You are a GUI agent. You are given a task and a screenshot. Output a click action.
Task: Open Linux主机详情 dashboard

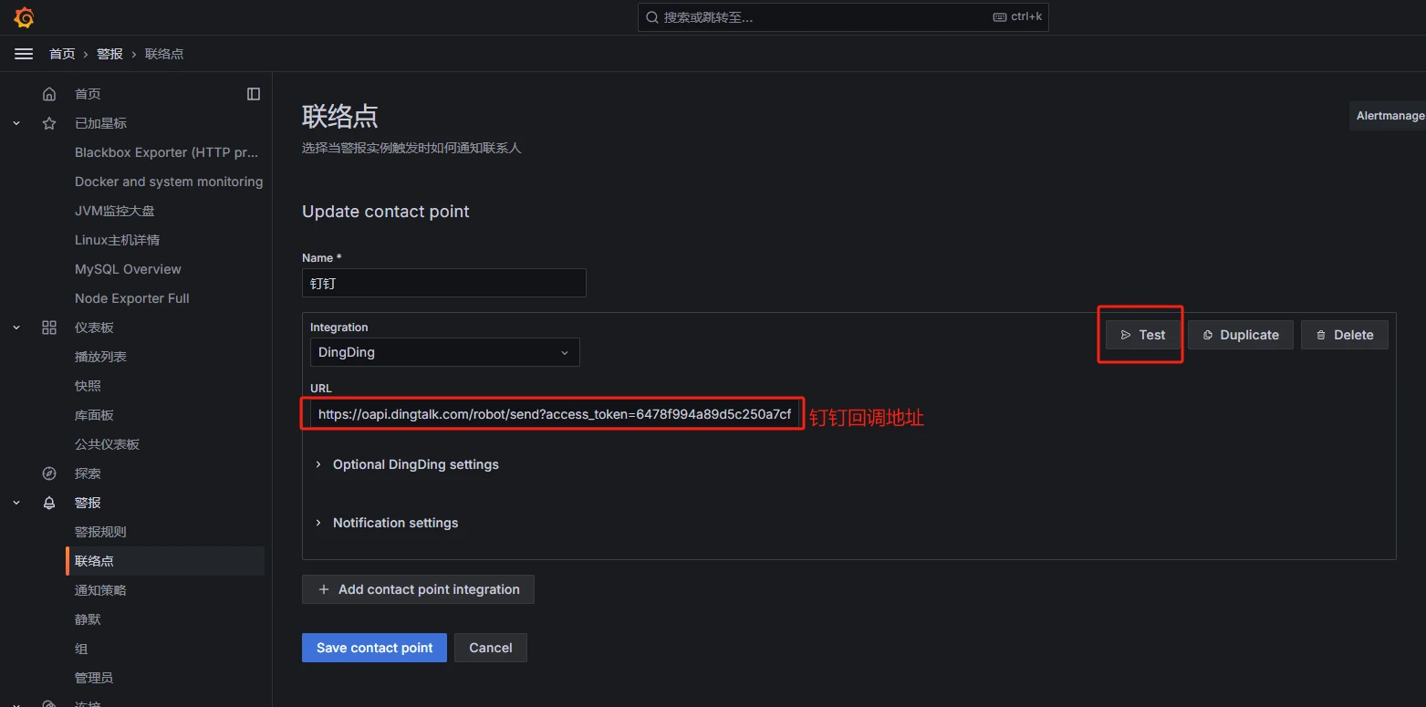click(x=117, y=240)
